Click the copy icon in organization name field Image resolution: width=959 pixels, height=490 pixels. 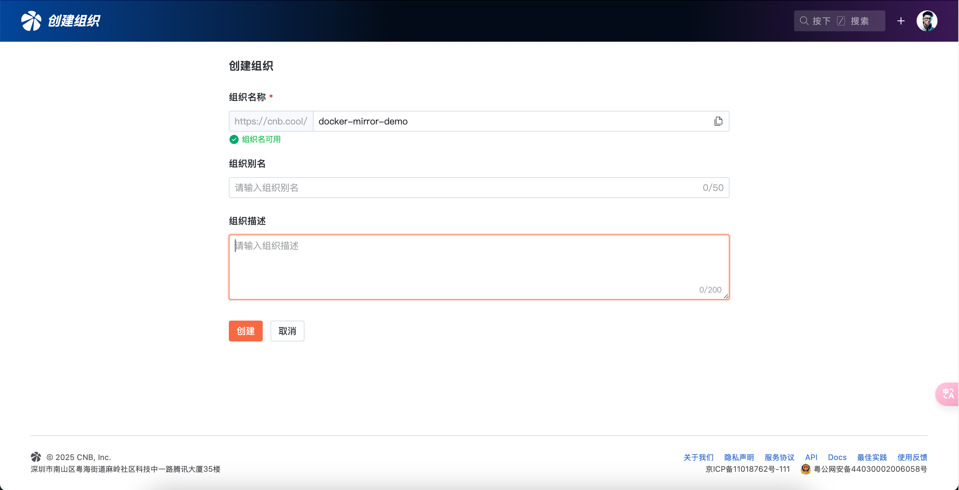pos(718,121)
